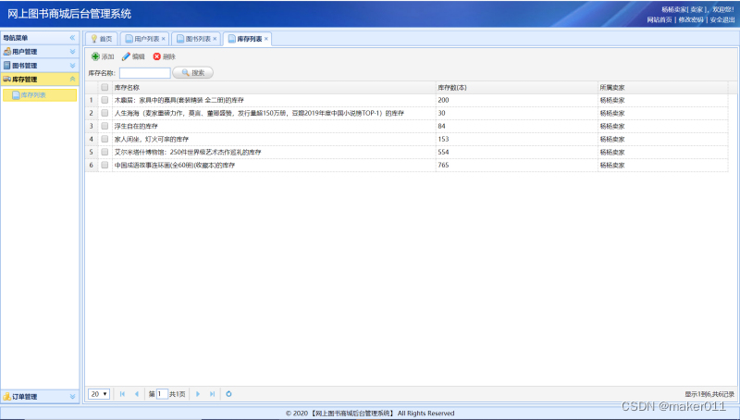Switch to the 图书列表 tab
This screenshot has height=420, width=740.
tap(197, 39)
